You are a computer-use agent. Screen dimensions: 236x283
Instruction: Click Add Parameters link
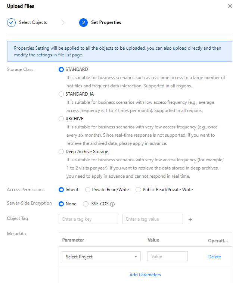coord(145,275)
